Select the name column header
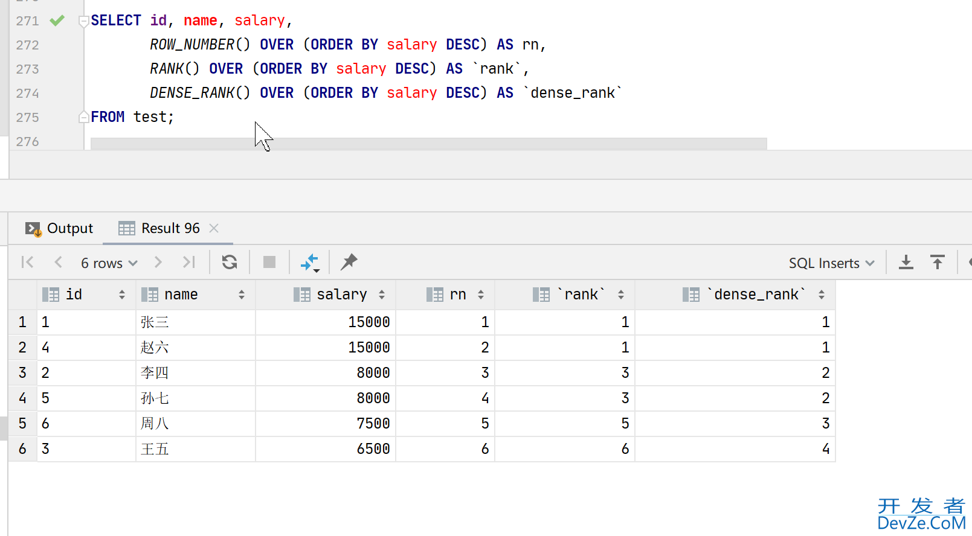The width and height of the screenshot is (972, 536). [196, 295]
